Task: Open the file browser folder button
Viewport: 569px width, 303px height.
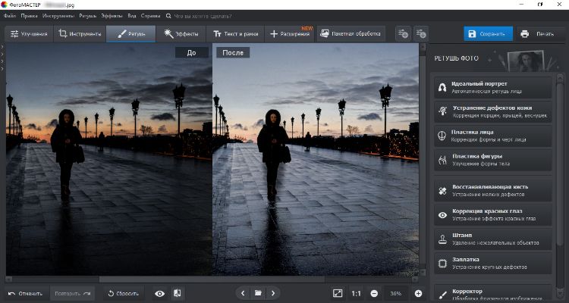Action: pos(258,293)
